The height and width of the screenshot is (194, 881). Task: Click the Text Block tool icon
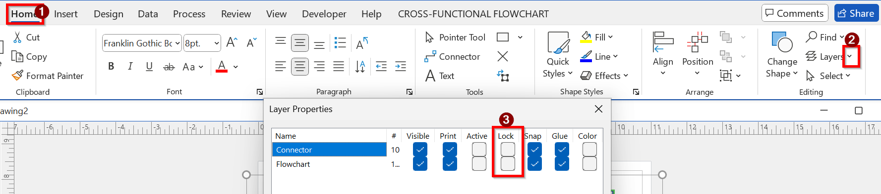(x=503, y=76)
